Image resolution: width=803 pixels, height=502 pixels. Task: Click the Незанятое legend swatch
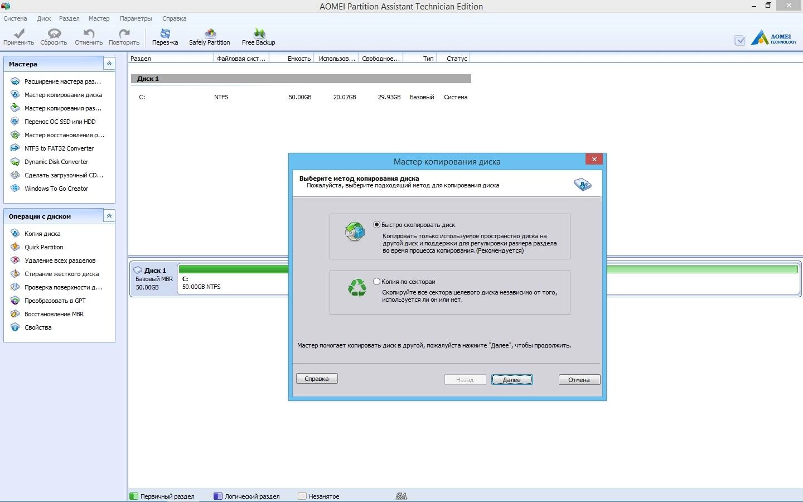click(302, 496)
